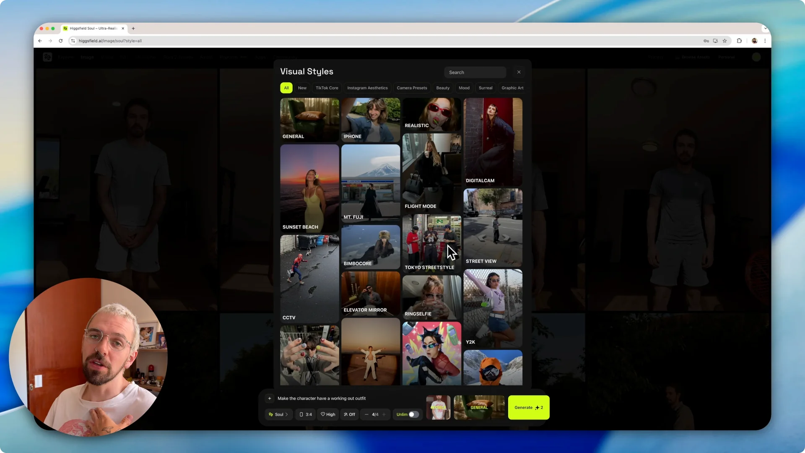Pick the CCTV visual style
The width and height of the screenshot is (805, 453).
pos(309,279)
